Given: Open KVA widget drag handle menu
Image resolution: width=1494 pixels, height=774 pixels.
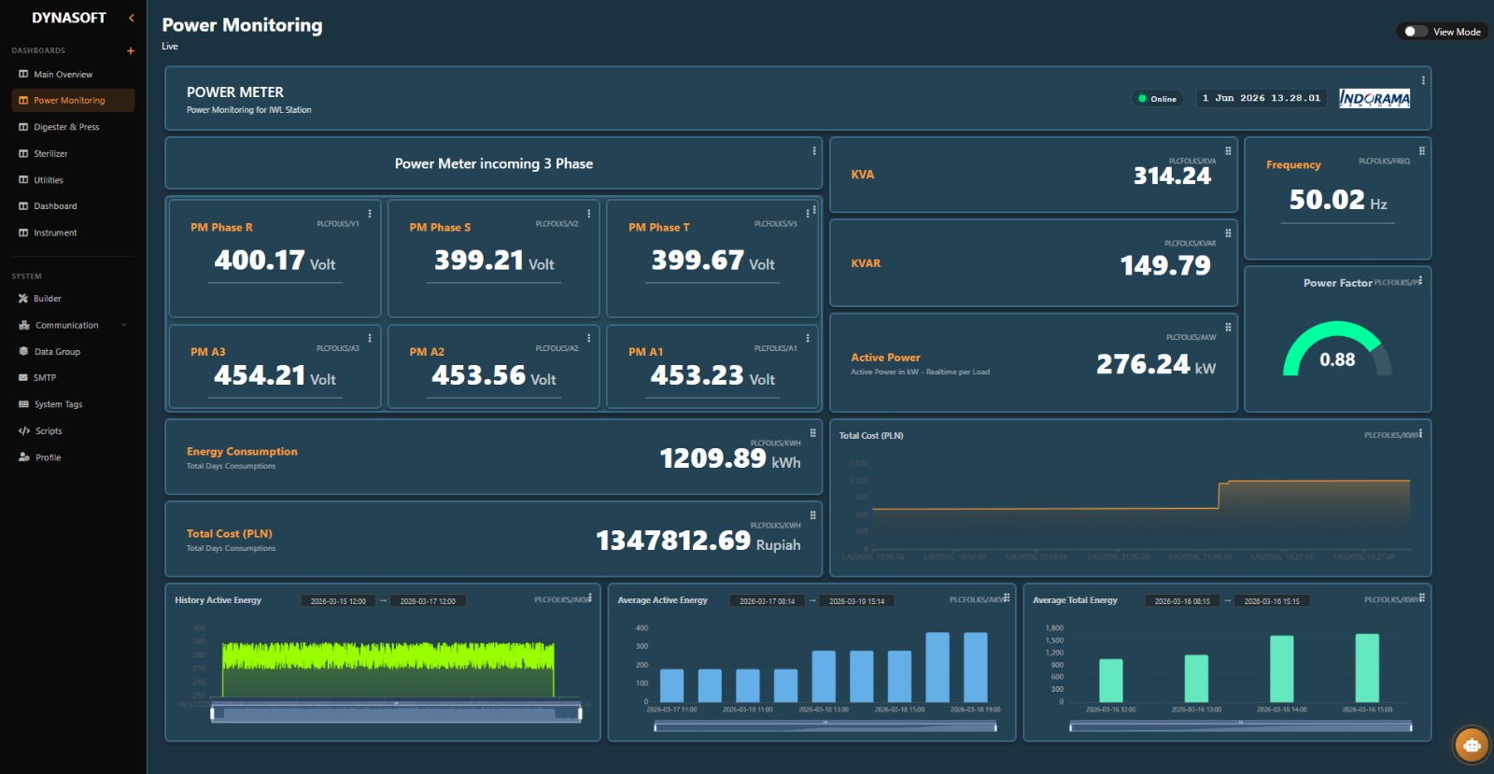Looking at the screenshot, I should 1228,151.
